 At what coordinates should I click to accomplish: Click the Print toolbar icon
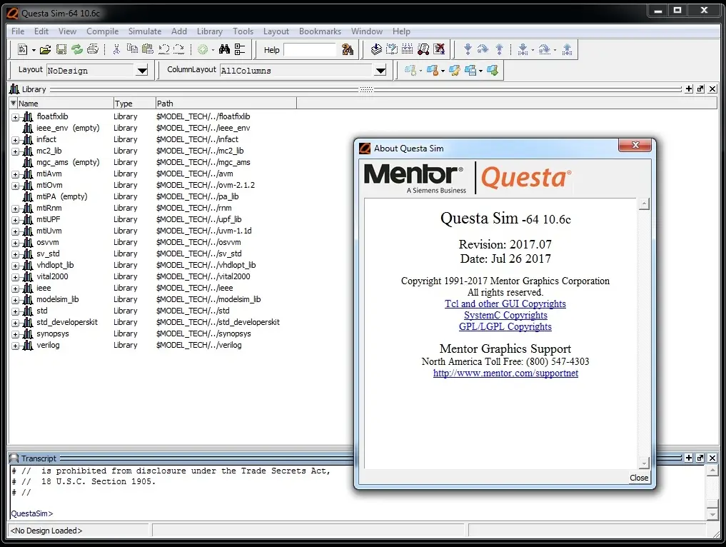point(93,49)
